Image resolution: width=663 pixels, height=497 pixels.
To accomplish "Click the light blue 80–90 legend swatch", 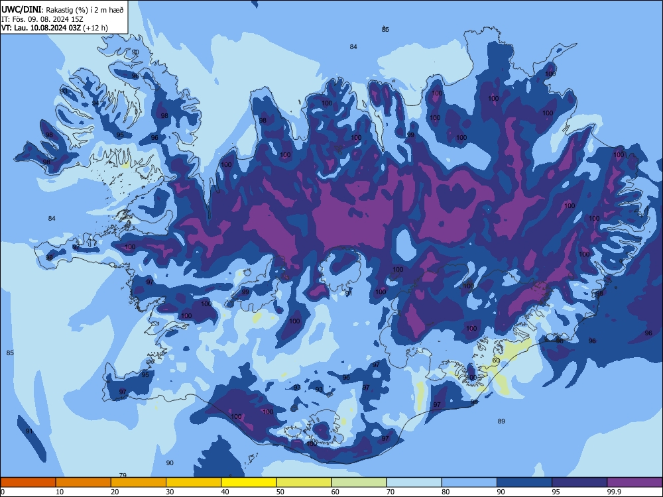I will [469, 482].
